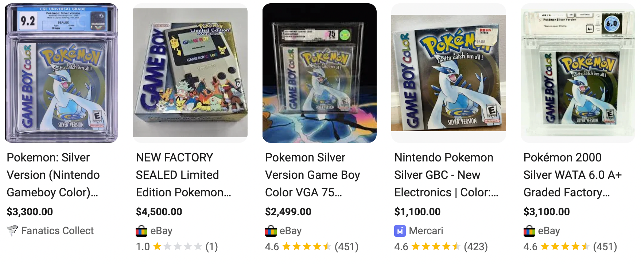Screen dimensions: 641x264
Task: Open Limited Edition Game Boy Color image
Action: click(190, 73)
